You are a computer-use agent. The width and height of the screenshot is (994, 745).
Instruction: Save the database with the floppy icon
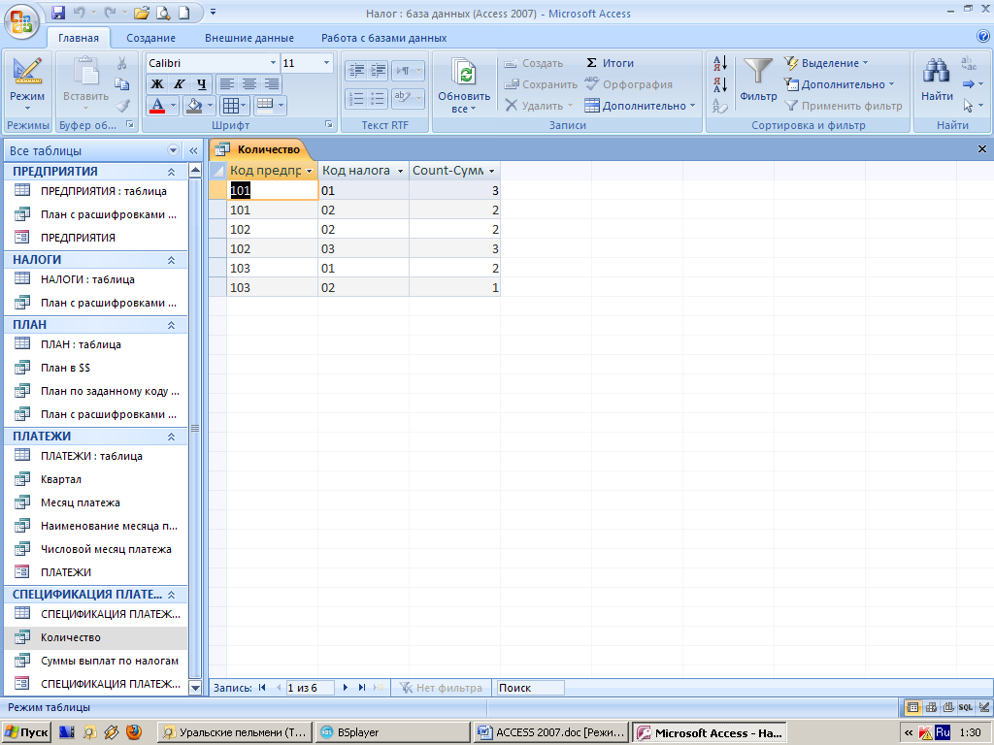[x=58, y=13]
